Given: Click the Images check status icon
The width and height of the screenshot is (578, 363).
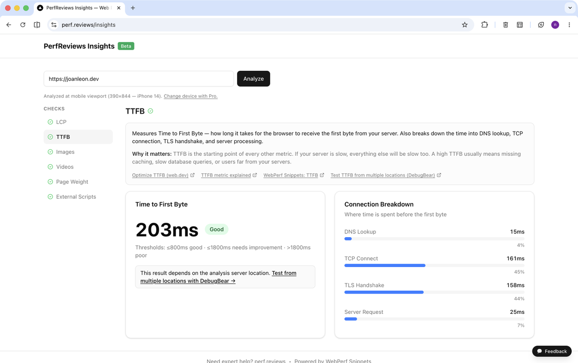Looking at the screenshot, I should tap(50, 152).
